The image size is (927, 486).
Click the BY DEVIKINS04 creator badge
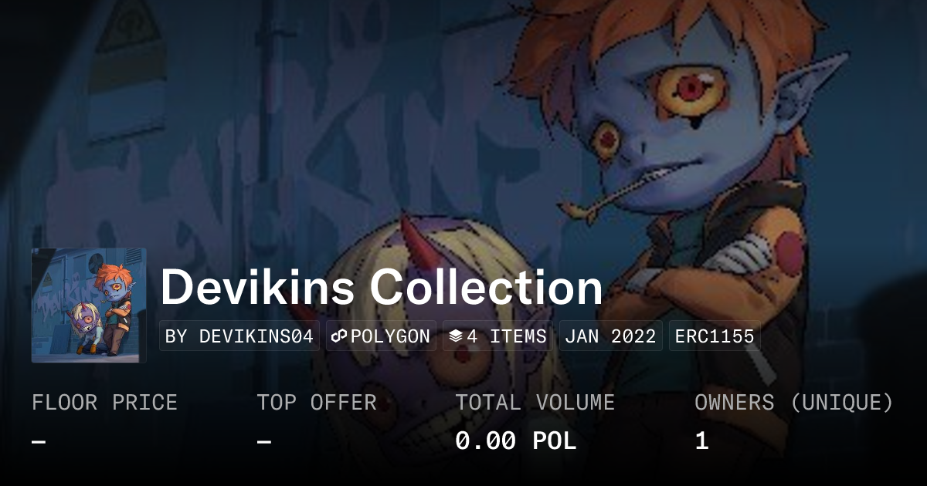point(239,336)
